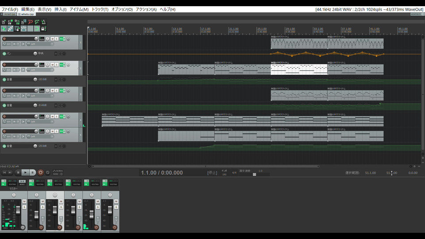Mute track 1 in the track panel
Viewport: 425px width, 239px height.
[52, 39]
